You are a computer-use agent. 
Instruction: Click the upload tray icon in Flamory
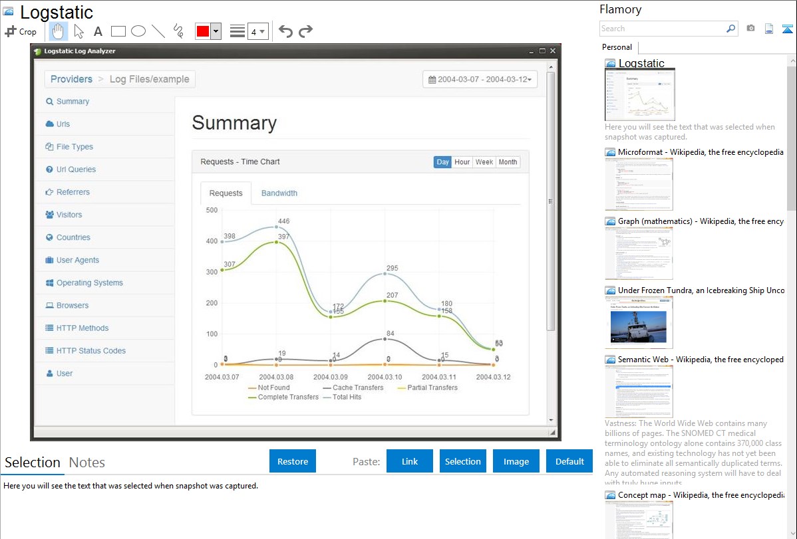click(787, 29)
